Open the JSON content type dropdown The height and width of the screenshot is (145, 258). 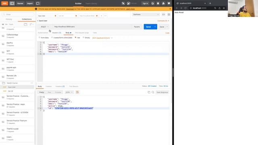102,38
